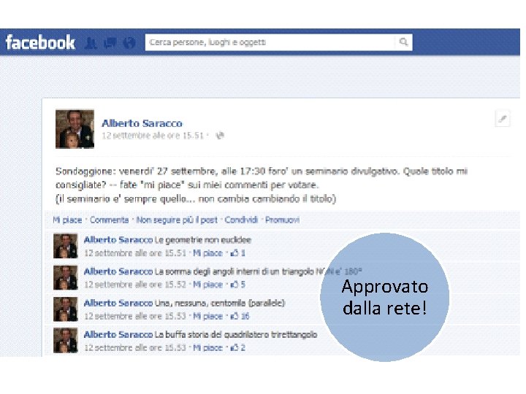526x394 pixels.
Task: Open the Alberto Saracco post author link
Action: (x=142, y=123)
